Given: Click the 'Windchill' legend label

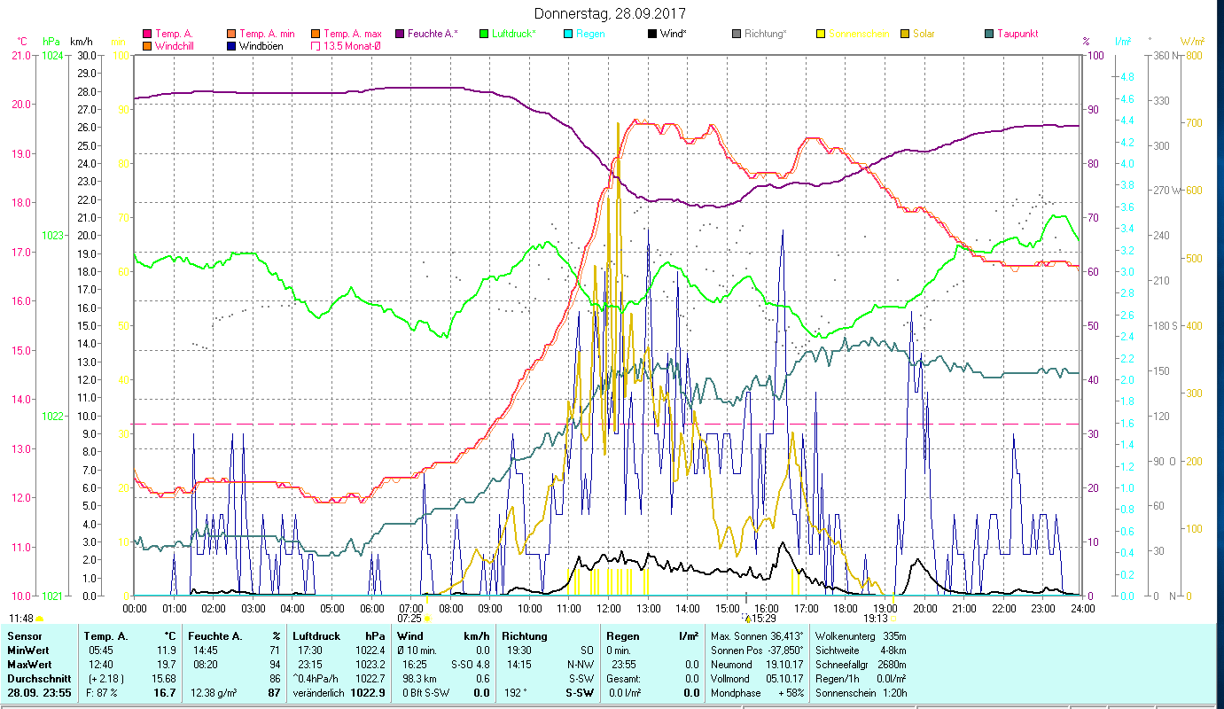Looking at the screenshot, I should (x=175, y=45).
